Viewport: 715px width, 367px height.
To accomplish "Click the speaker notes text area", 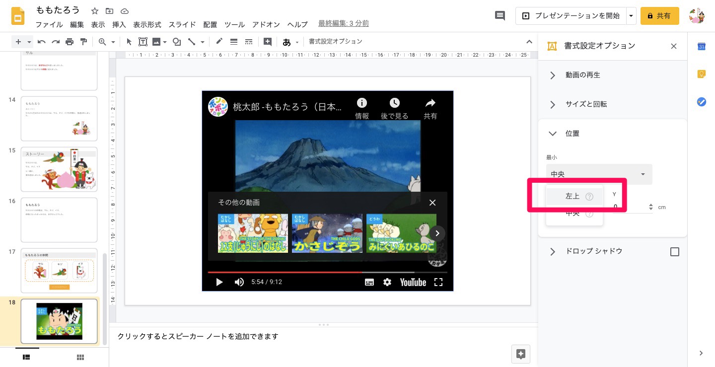I will tap(323, 336).
